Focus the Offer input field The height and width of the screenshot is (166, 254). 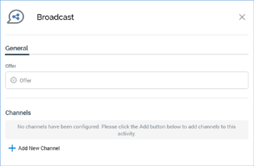[x=127, y=80]
